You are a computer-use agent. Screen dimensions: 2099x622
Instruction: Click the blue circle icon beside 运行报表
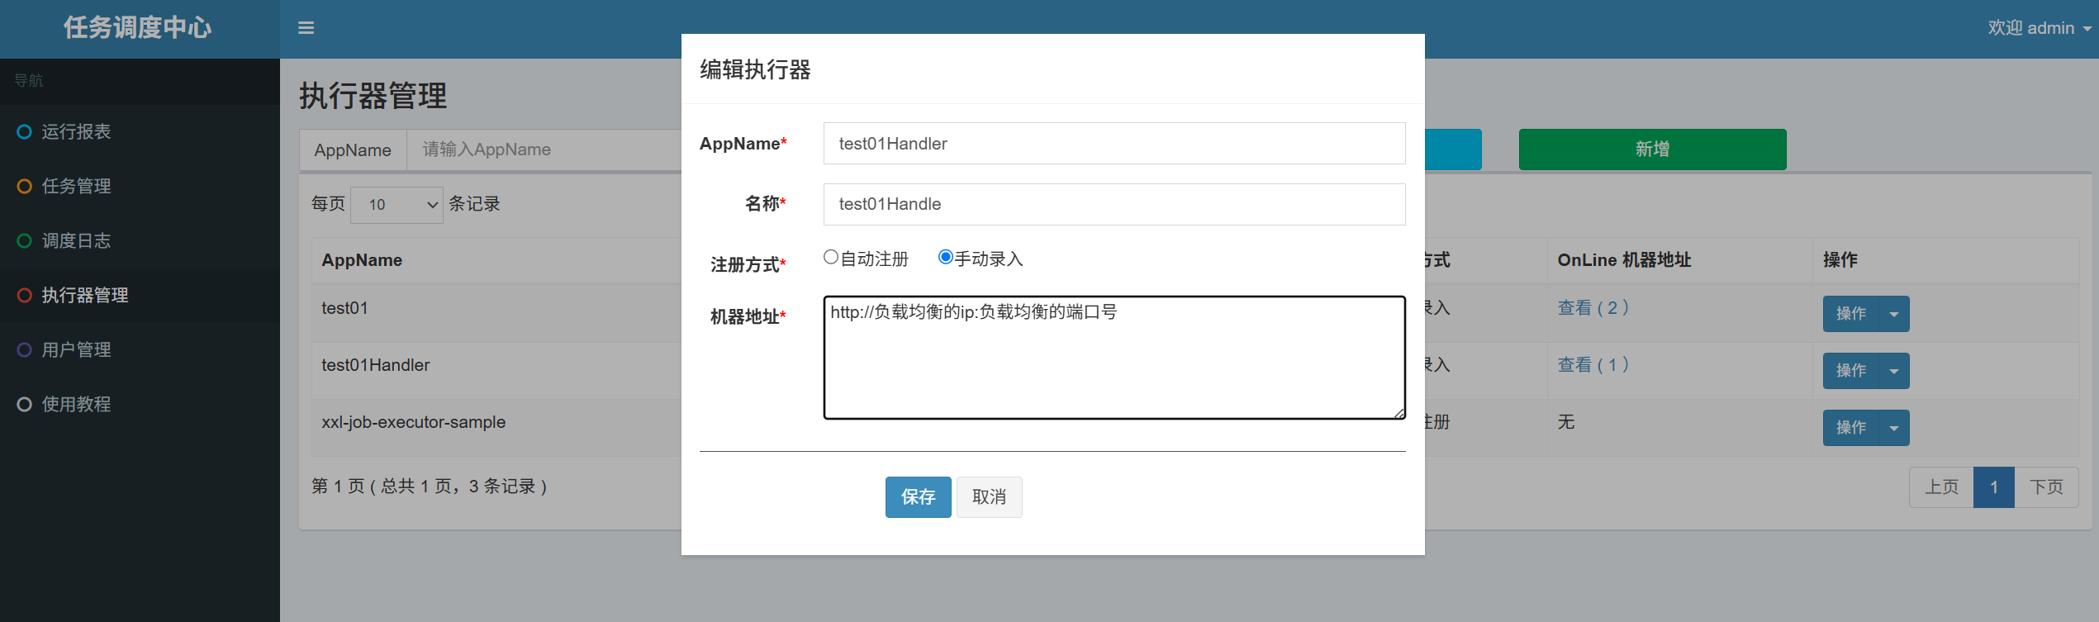tap(25, 132)
